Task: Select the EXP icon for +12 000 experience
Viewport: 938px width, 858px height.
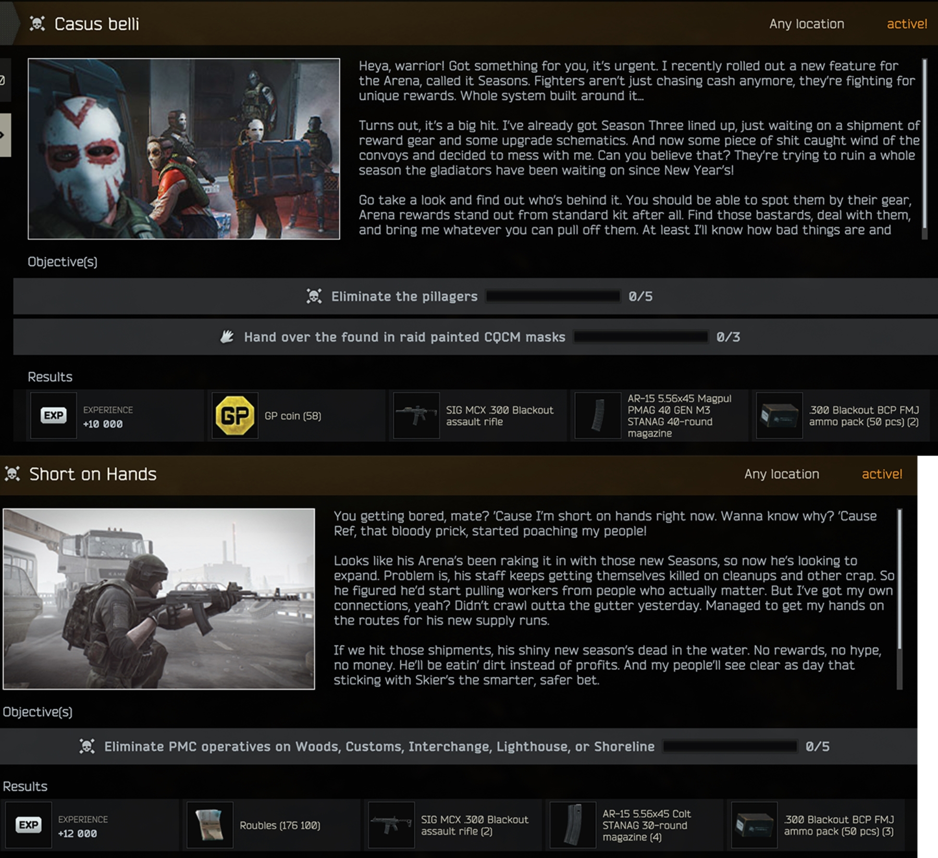Action: tap(29, 825)
